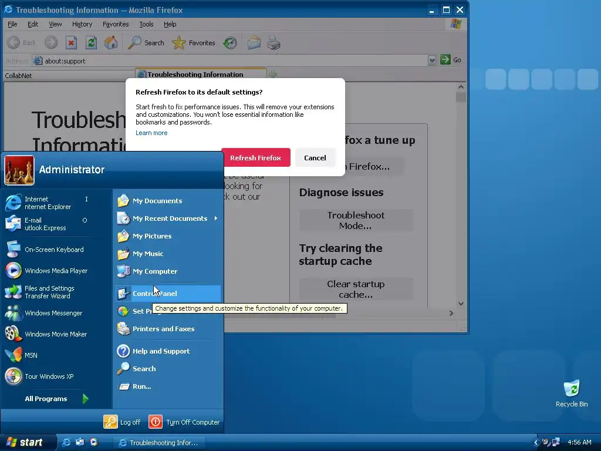This screenshot has width=601, height=451.
Task: Click Cancel in the refresh dialog
Action: tap(315, 157)
